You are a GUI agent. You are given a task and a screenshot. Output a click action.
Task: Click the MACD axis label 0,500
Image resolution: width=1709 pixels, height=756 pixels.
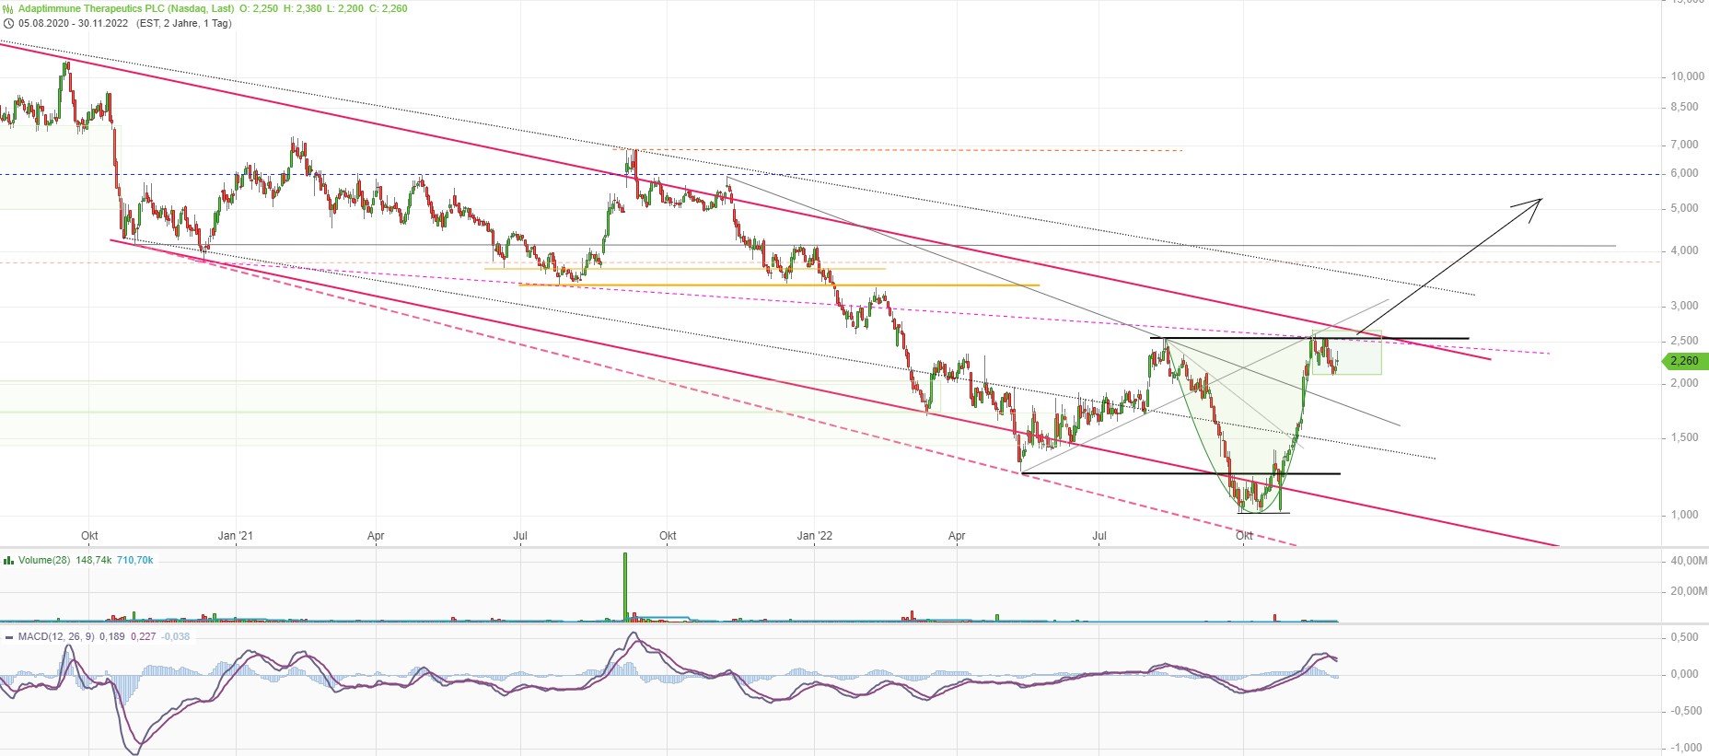1685,637
